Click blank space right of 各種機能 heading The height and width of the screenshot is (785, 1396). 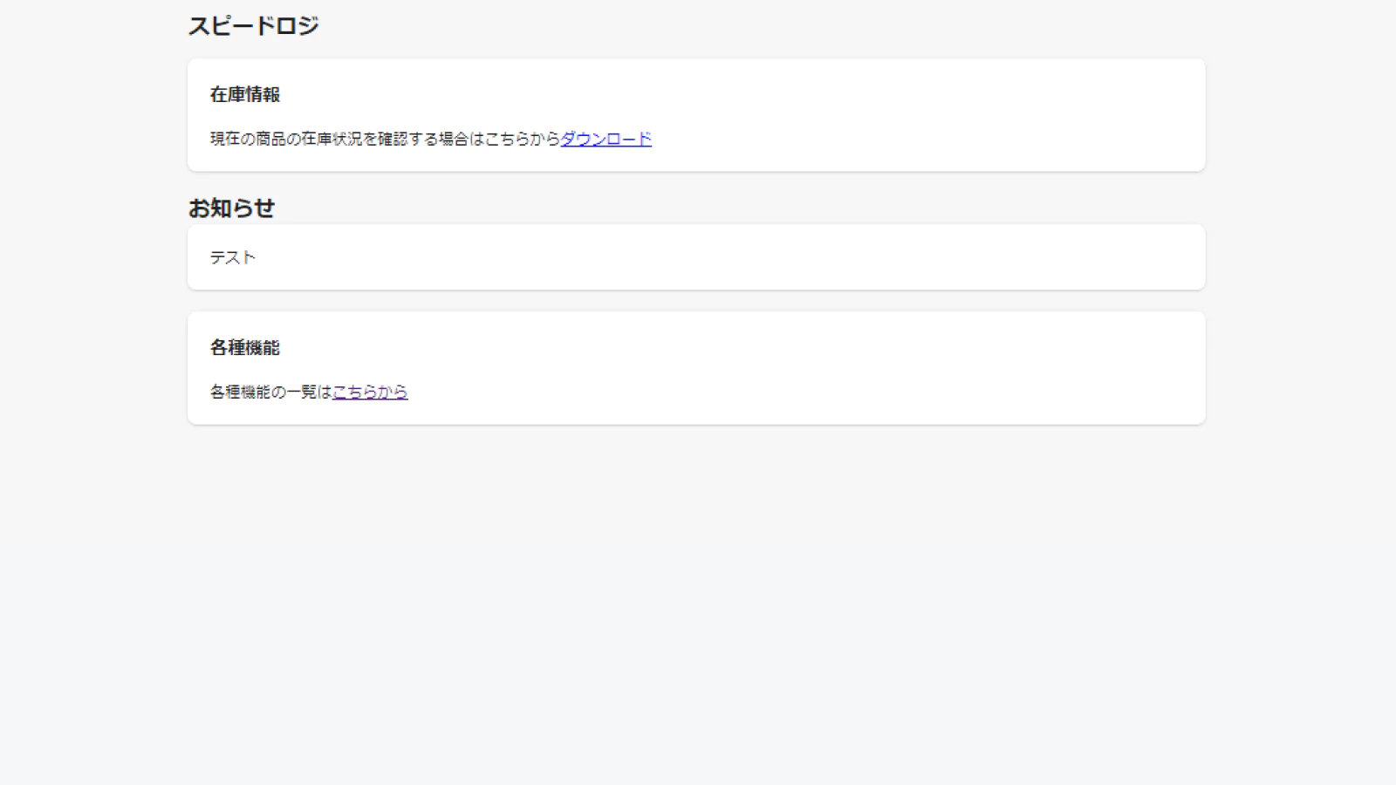pos(698,347)
